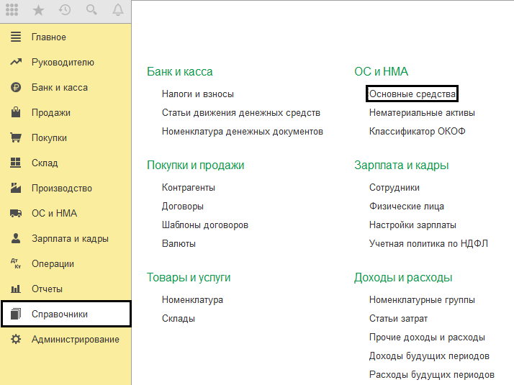Open the History clock icon
514x385 pixels.
65,10
